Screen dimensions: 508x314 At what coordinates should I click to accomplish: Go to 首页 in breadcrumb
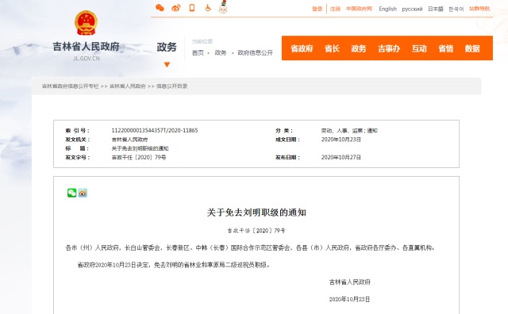tap(198, 53)
